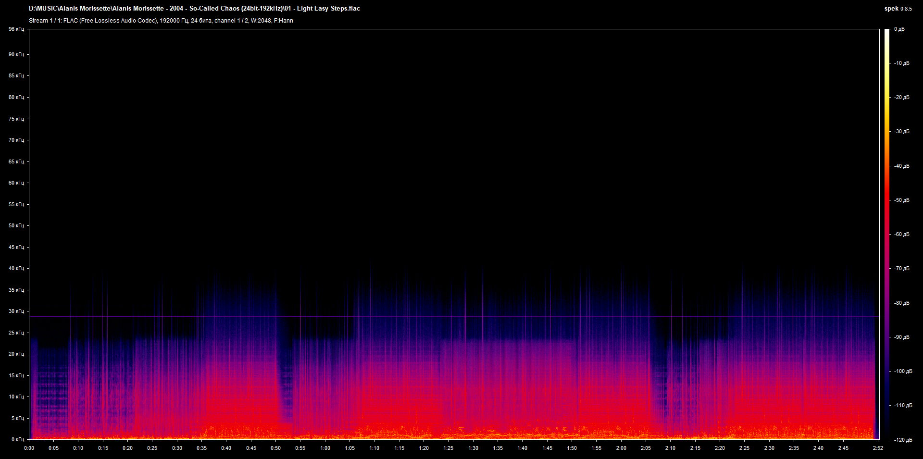The width and height of the screenshot is (923, 459).
Task: Click the 0:00 time axis label
Action: pyautogui.click(x=29, y=448)
